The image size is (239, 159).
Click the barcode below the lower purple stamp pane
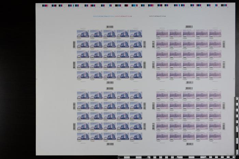[189, 144]
